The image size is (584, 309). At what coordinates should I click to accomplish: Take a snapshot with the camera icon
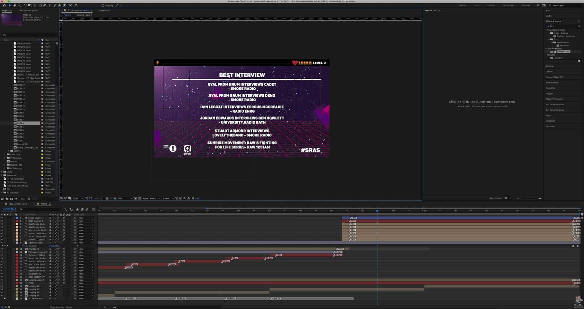[x=107, y=199]
